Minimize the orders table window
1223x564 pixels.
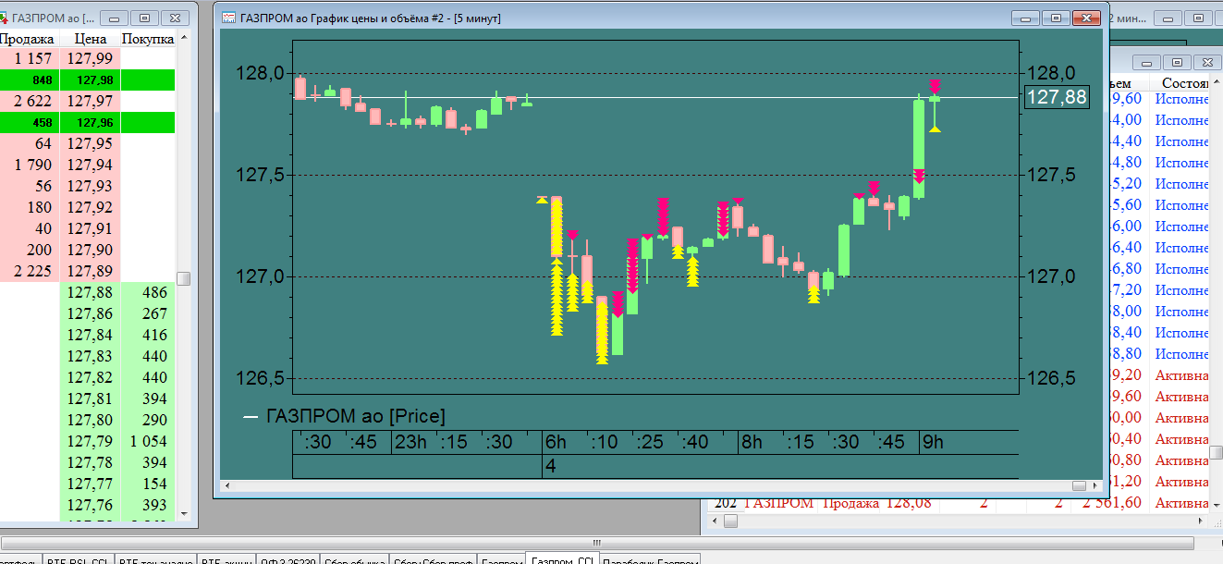1146,62
